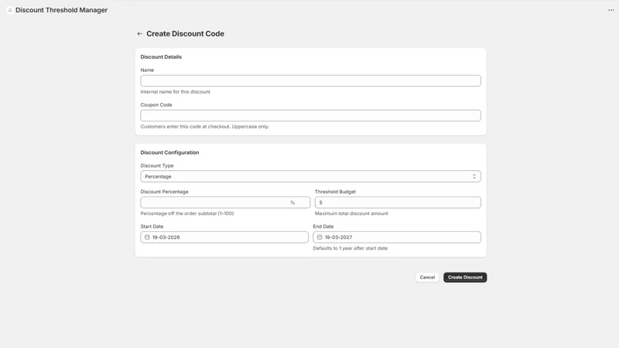Click the Start Date field 19-03-2026
Viewport: 619px width, 348px height.
[224, 237]
